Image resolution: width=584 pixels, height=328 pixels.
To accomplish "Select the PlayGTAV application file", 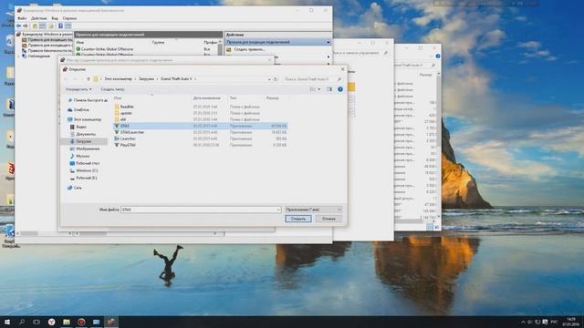I will [201, 145].
